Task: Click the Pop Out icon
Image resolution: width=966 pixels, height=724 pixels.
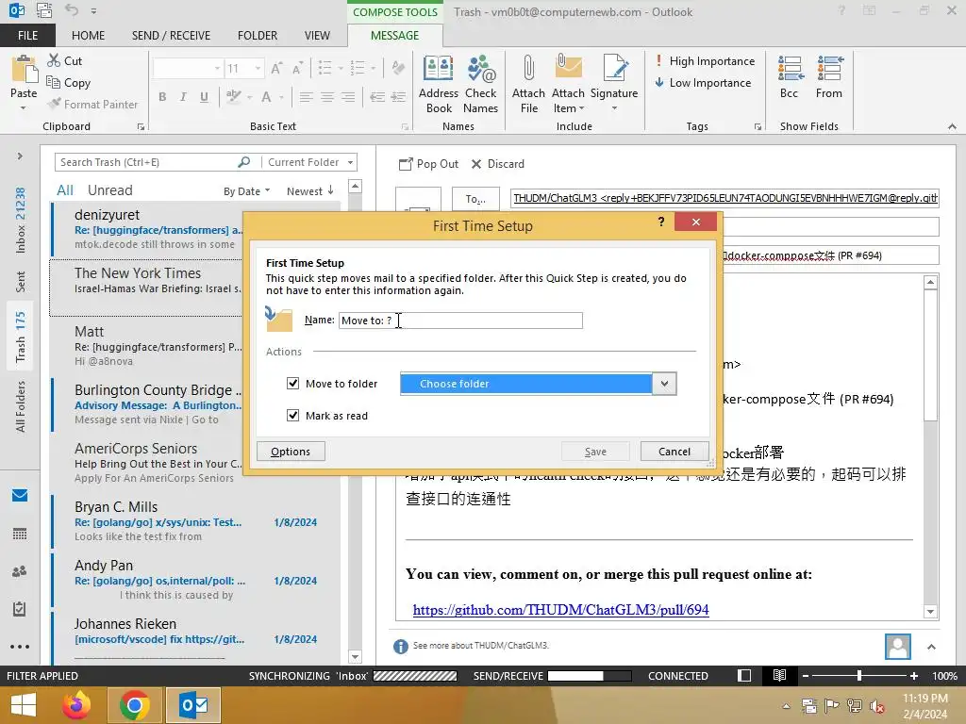Action: 406,164
